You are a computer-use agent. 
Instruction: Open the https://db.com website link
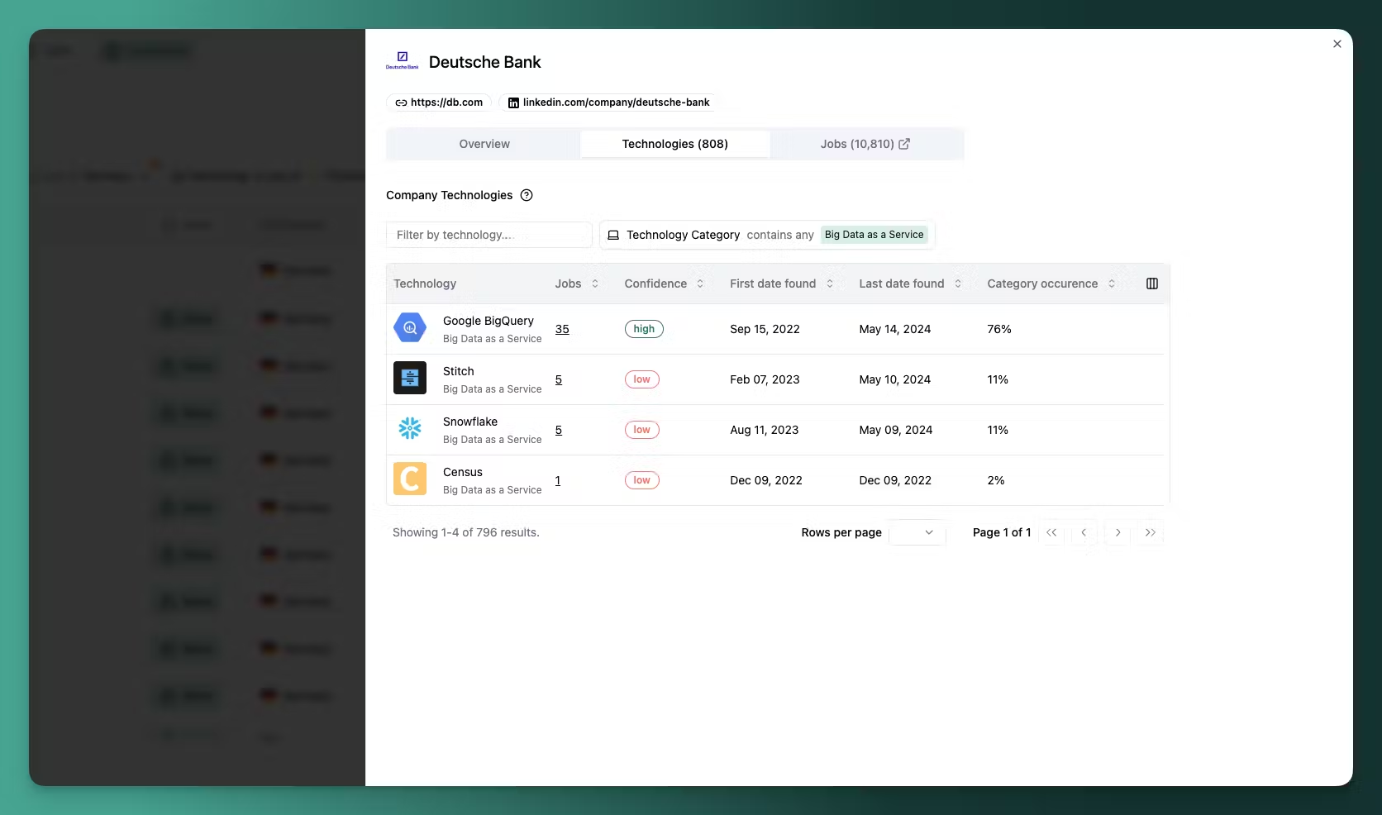point(439,102)
